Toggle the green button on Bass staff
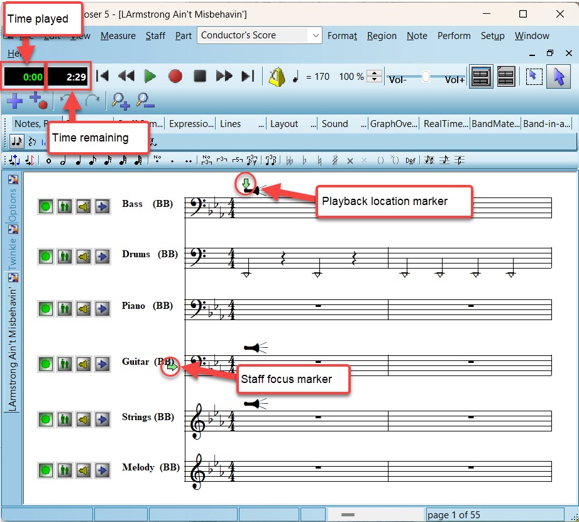The width and height of the screenshot is (579, 522). [x=45, y=206]
